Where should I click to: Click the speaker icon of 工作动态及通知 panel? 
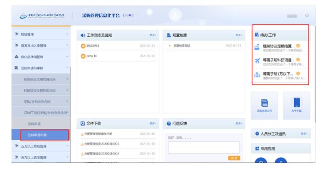83,35
